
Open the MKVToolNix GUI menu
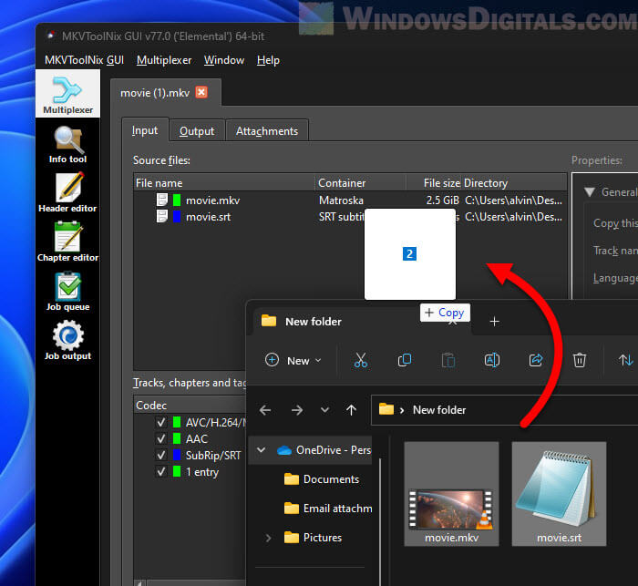point(84,60)
